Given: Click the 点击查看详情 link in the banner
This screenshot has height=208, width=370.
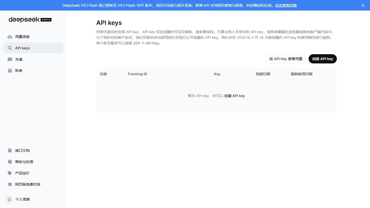Looking at the screenshot, I should click(286, 5).
